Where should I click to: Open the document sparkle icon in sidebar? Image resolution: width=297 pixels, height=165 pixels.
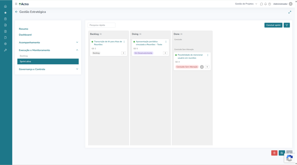tap(5, 38)
